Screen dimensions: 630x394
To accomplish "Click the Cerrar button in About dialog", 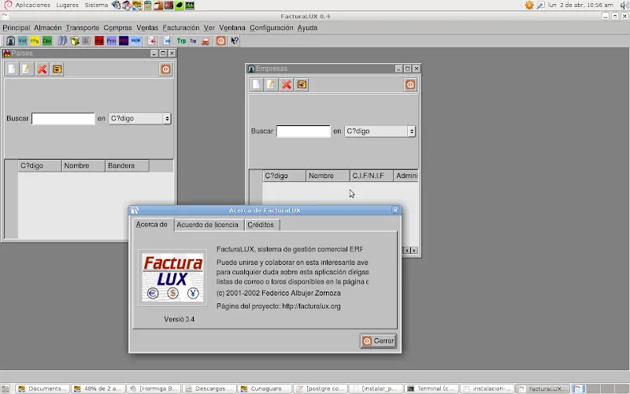I will pyautogui.click(x=379, y=341).
